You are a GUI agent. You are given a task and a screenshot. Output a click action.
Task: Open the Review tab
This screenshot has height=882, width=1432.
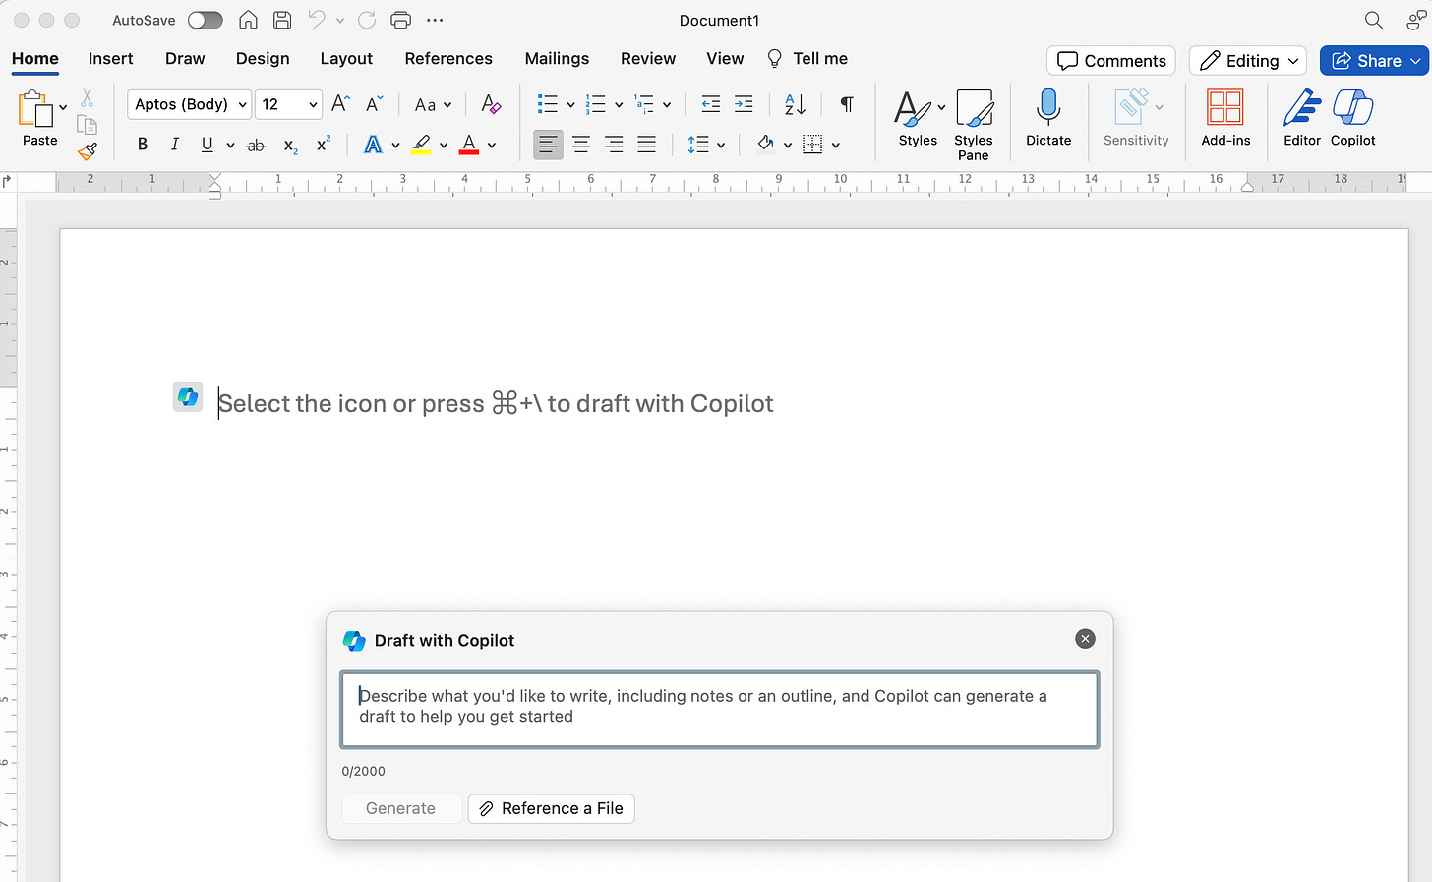point(648,58)
